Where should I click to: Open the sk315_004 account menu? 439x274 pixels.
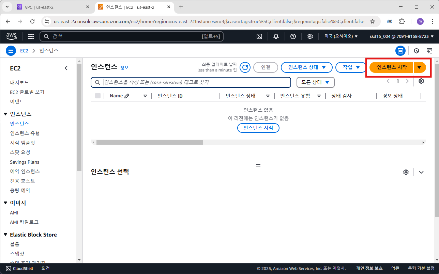point(402,36)
